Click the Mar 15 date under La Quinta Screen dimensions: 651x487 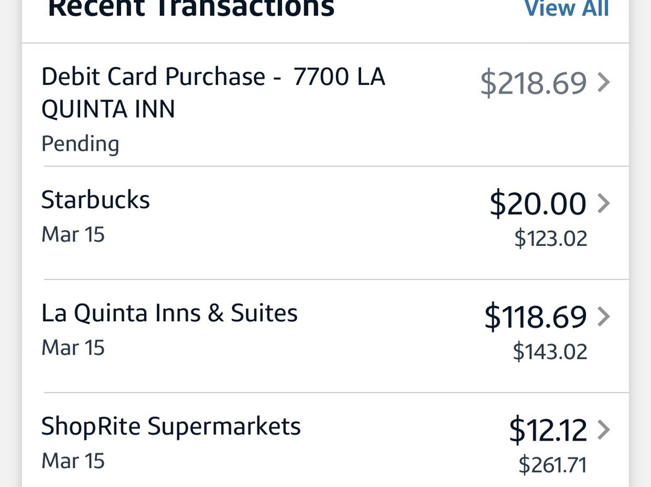(73, 348)
